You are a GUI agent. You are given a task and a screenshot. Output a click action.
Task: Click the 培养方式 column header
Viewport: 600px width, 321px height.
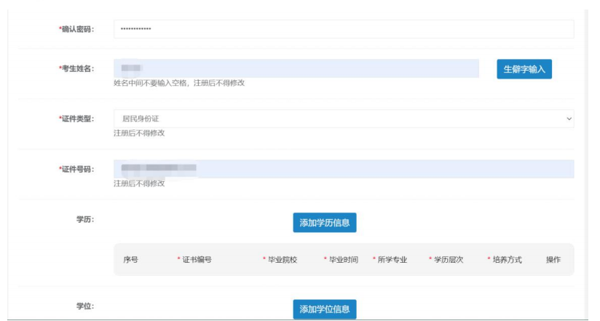pyautogui.click(x=505, y=260)
